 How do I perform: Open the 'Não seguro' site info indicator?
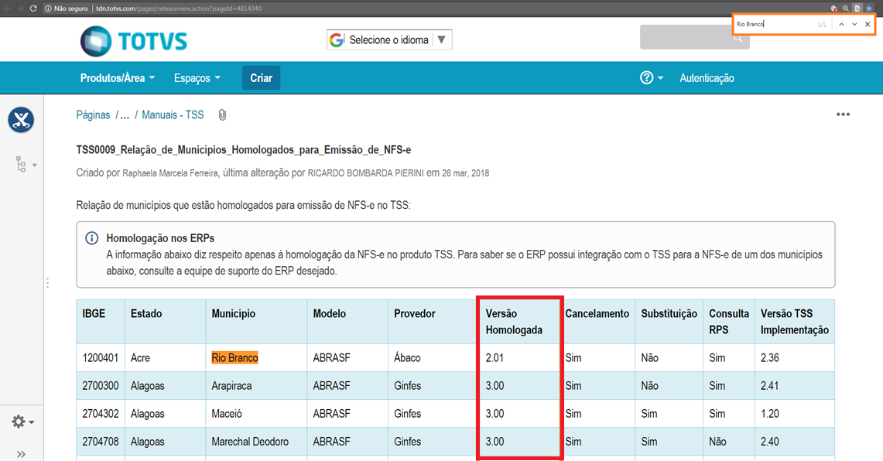click(67, 9)
